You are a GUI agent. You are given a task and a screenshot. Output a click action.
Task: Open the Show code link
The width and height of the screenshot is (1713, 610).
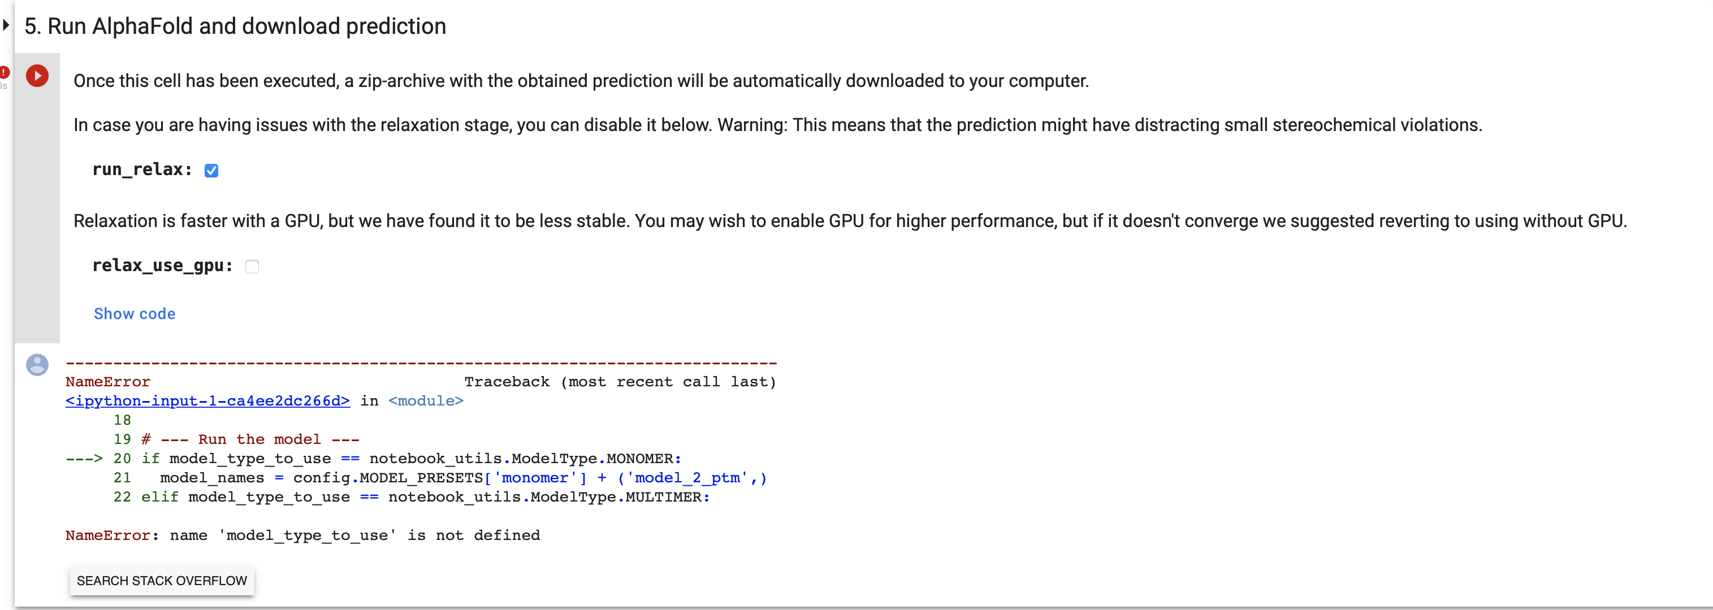click(x=135, y=313)
